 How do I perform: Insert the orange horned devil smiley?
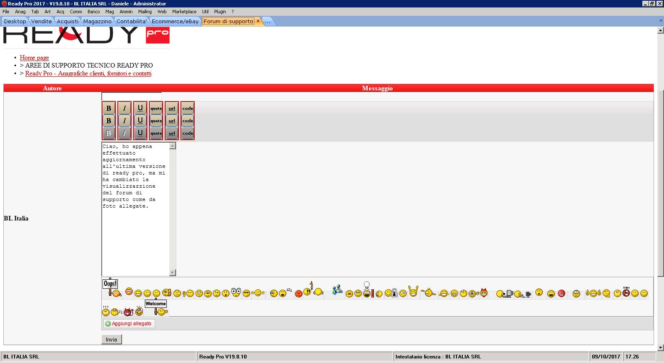tap(484, 292)
